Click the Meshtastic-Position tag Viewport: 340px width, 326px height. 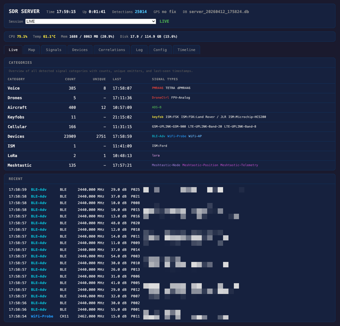click(x=200, y=165)
